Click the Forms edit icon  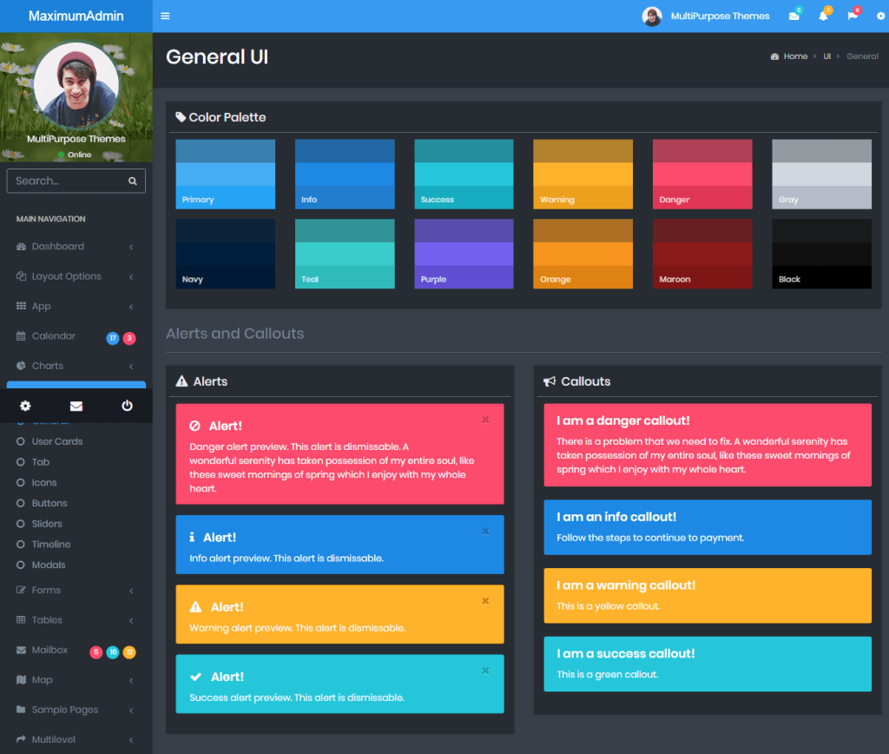[21, 590]
